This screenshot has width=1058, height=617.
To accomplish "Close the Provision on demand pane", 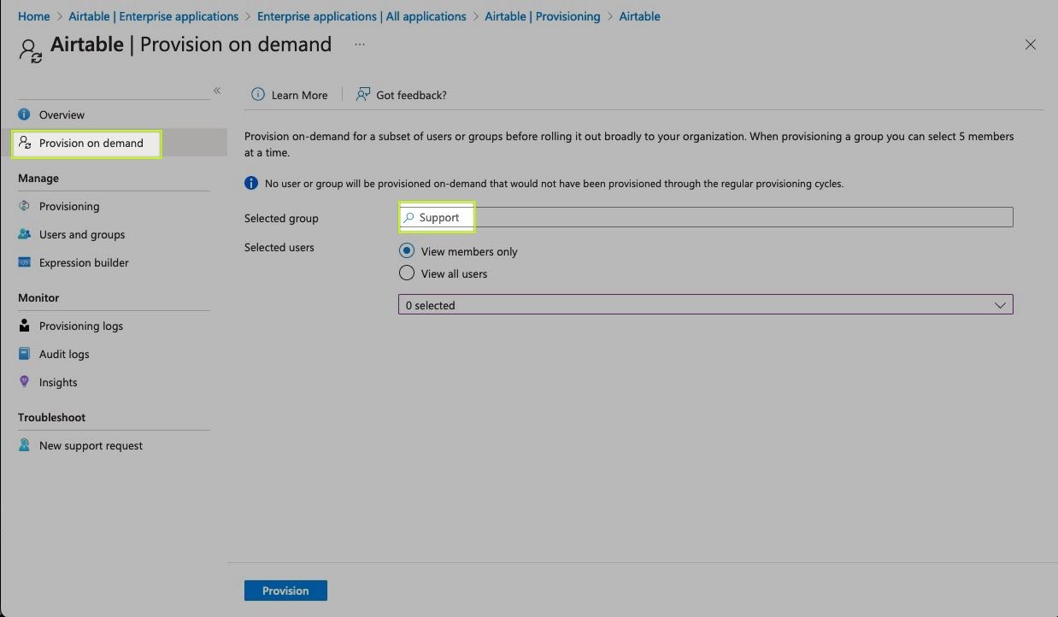I will click(1031, 44).
